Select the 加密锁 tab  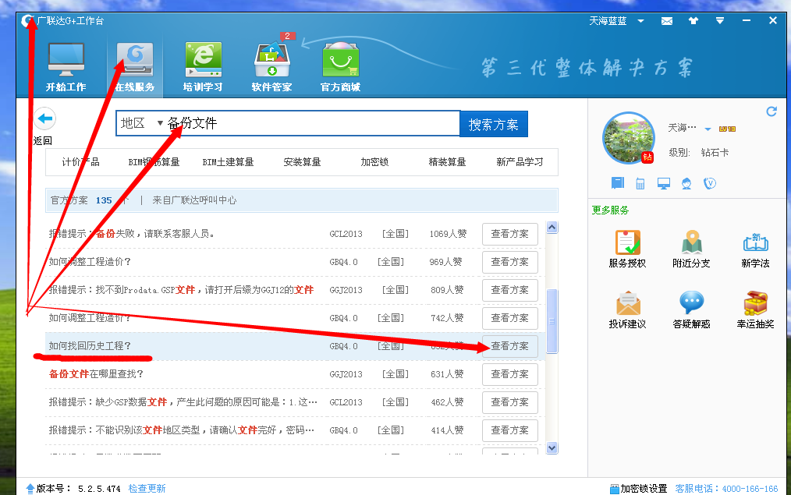click(x=374, y=162)
